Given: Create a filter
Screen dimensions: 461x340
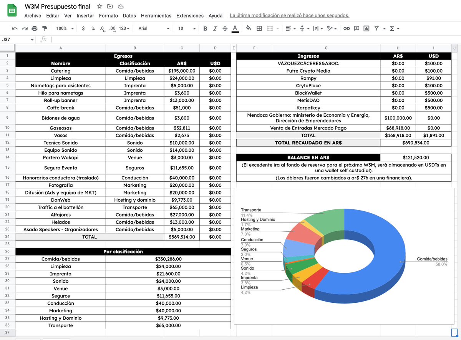Looking at the screenshot, I should click(x=376, y=28).
